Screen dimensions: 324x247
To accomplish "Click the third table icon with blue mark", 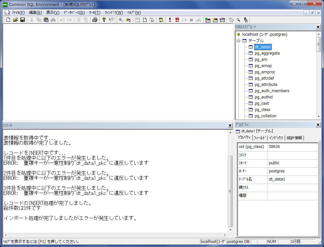I will 222,20.
